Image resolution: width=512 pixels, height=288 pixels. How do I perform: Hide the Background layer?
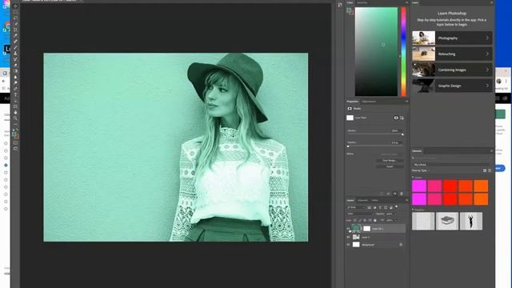coord(348,245)
